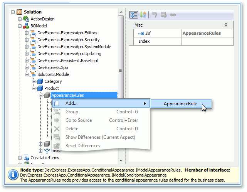Image resolution: width=247 pixels, height=192 pixels.
Task: Click the blue info icon in description panel
Action: coord(13,175)
